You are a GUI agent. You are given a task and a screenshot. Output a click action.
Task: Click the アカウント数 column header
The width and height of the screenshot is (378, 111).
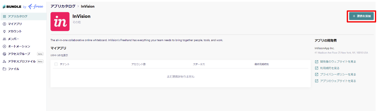[x=139, y=64]
